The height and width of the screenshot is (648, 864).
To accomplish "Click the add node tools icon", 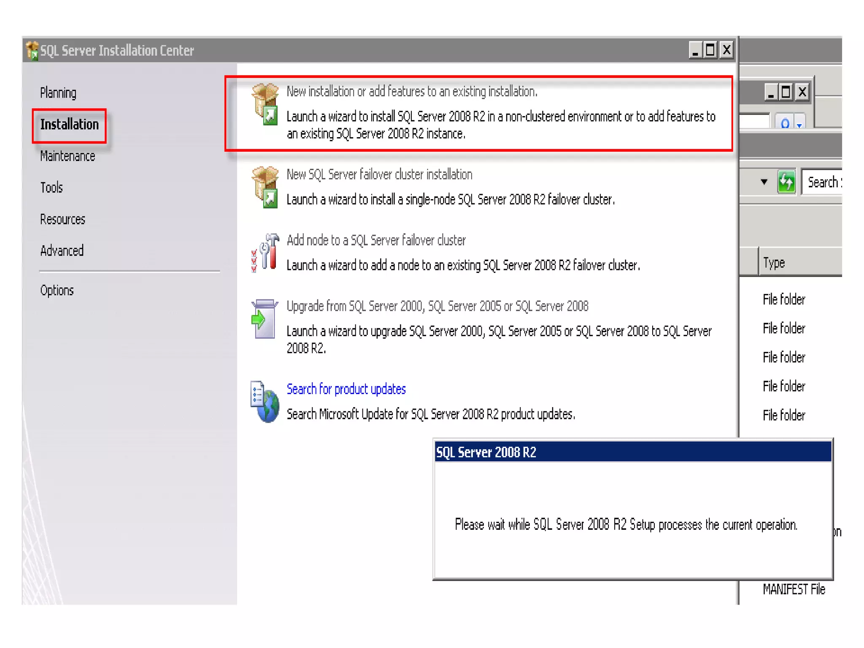I will click(265, 253).
